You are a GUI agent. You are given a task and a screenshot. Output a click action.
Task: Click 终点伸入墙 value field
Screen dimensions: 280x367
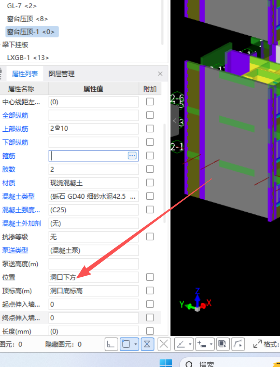click(93, 318)
